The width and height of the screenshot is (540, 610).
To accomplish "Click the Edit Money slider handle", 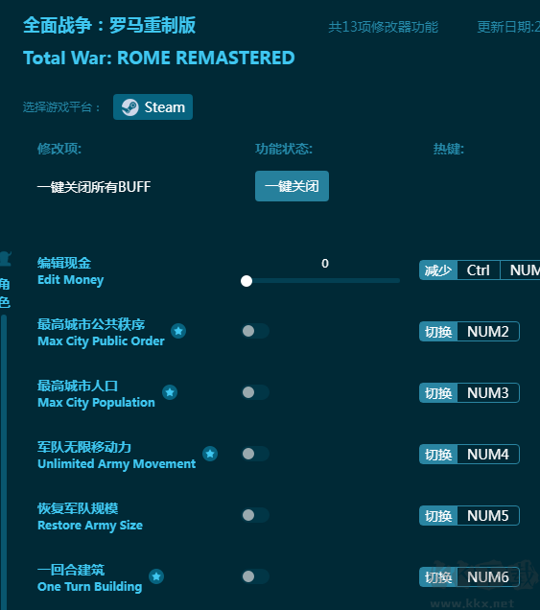I will point(247,281).
